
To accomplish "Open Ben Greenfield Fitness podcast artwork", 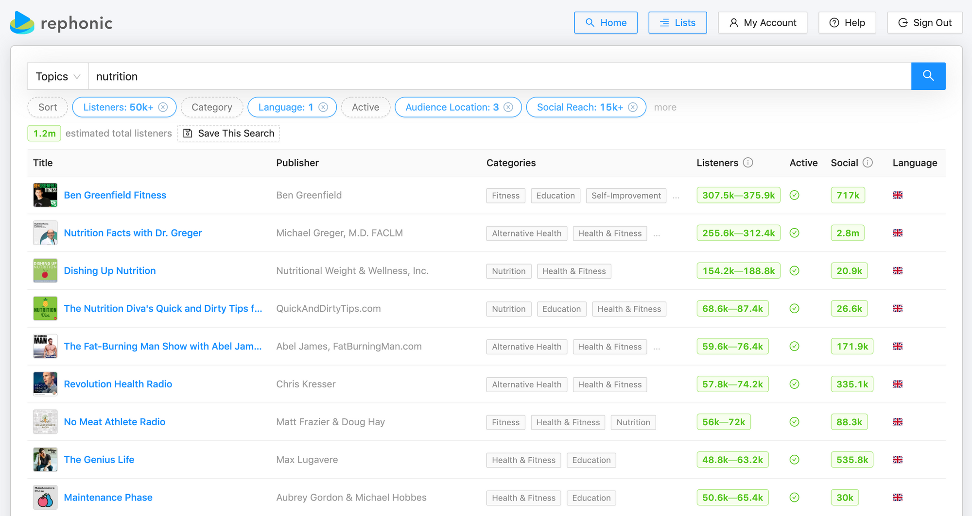I will pyautogui.click(x=45, y=195).
